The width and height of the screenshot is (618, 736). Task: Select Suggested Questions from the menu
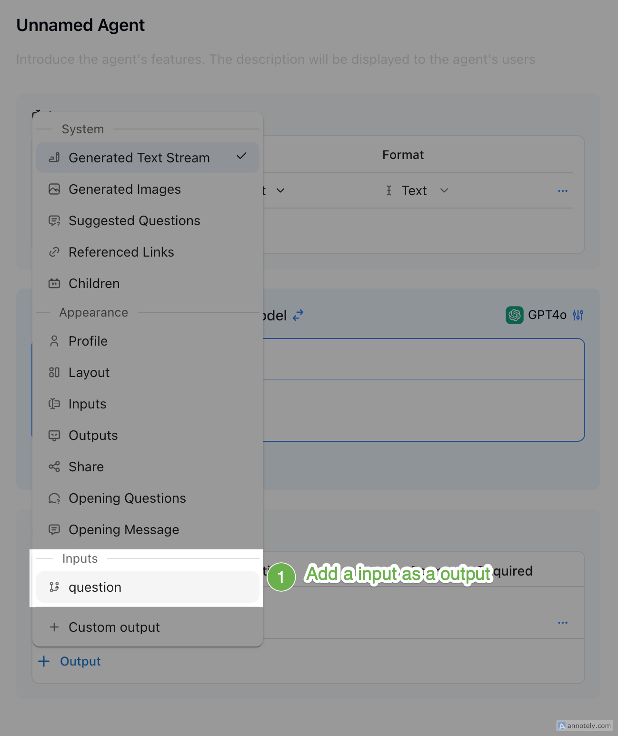pos(134,221)
